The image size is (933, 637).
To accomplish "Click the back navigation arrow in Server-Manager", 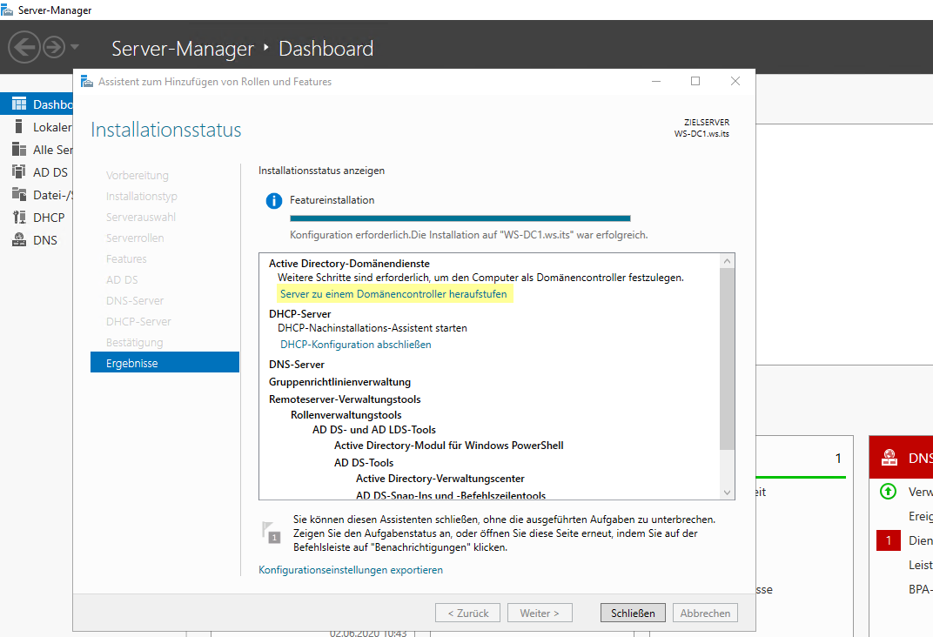I will pos(24,47).
